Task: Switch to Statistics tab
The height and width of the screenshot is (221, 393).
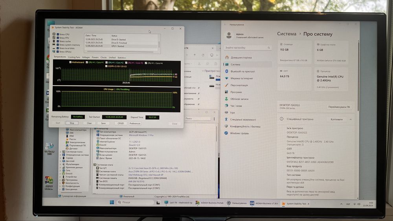Action: pyautogui.click(x=121, y=58)
